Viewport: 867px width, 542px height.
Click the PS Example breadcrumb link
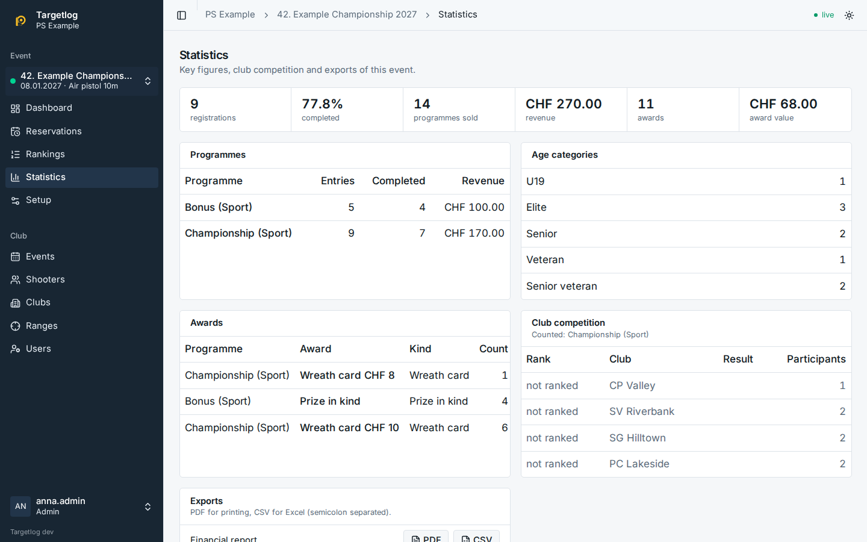[x=230, y=14]
